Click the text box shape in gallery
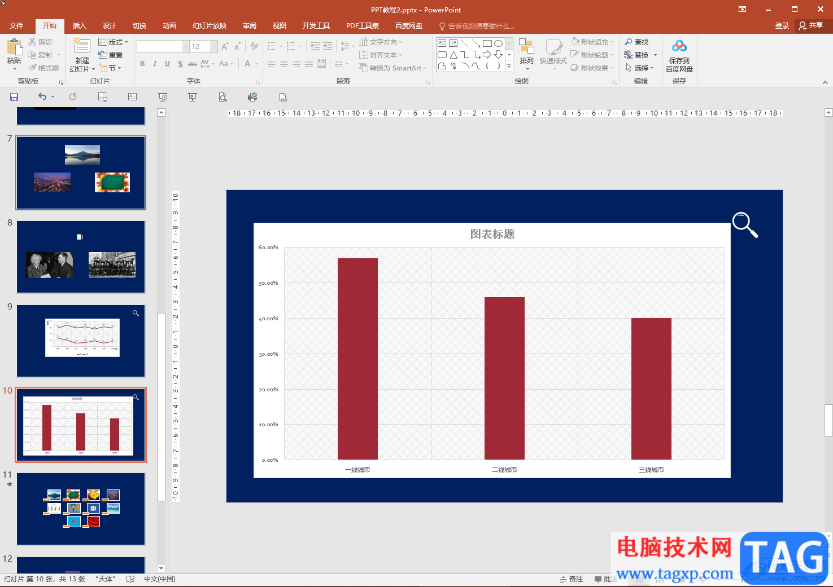The width and height of the screenshot is (833, 587). pos(442,43)
